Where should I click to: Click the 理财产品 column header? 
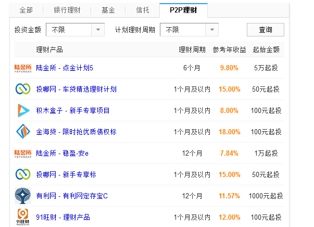click(49, 49)
